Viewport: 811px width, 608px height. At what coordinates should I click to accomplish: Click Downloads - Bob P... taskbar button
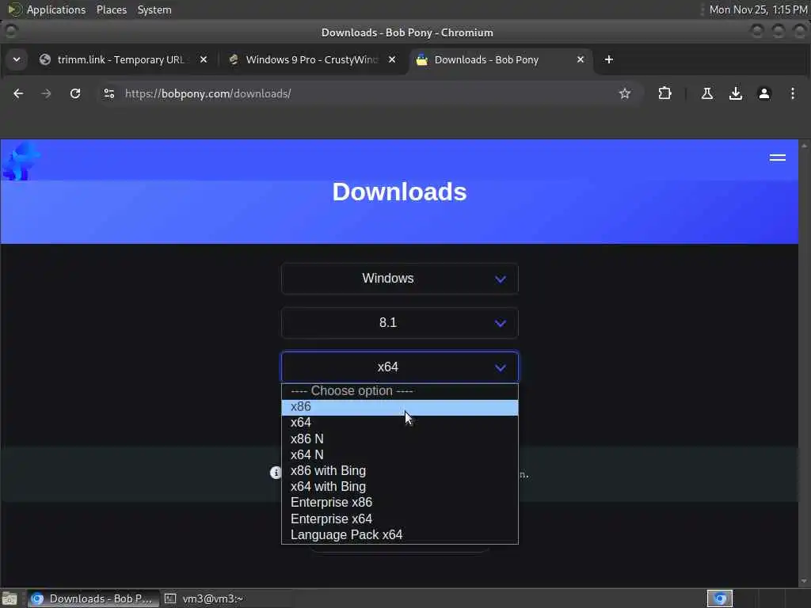pos(93,598)
